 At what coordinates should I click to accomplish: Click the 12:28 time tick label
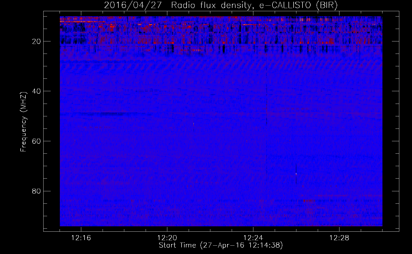coord(339,238)
